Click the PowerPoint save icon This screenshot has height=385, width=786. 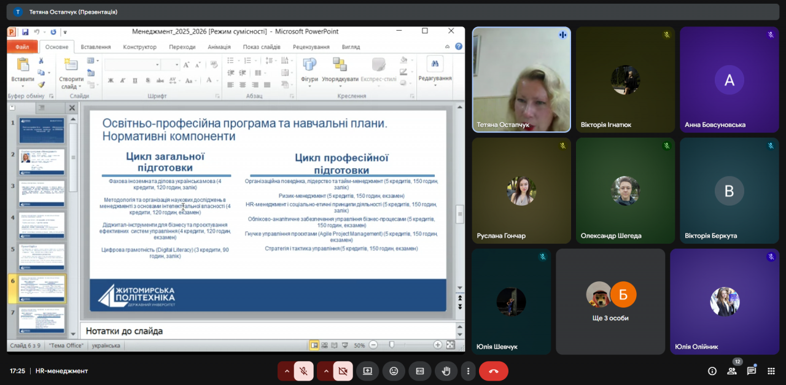pyautogui.click(x=25, y=32)
